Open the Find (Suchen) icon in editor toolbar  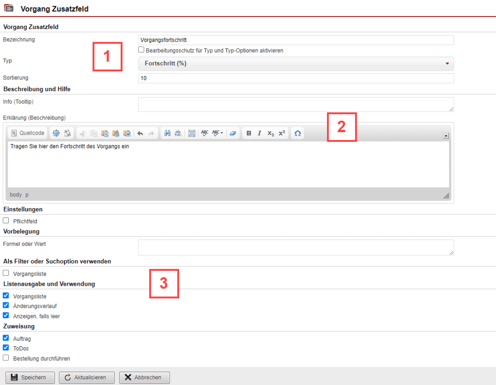tap(168, 133)
